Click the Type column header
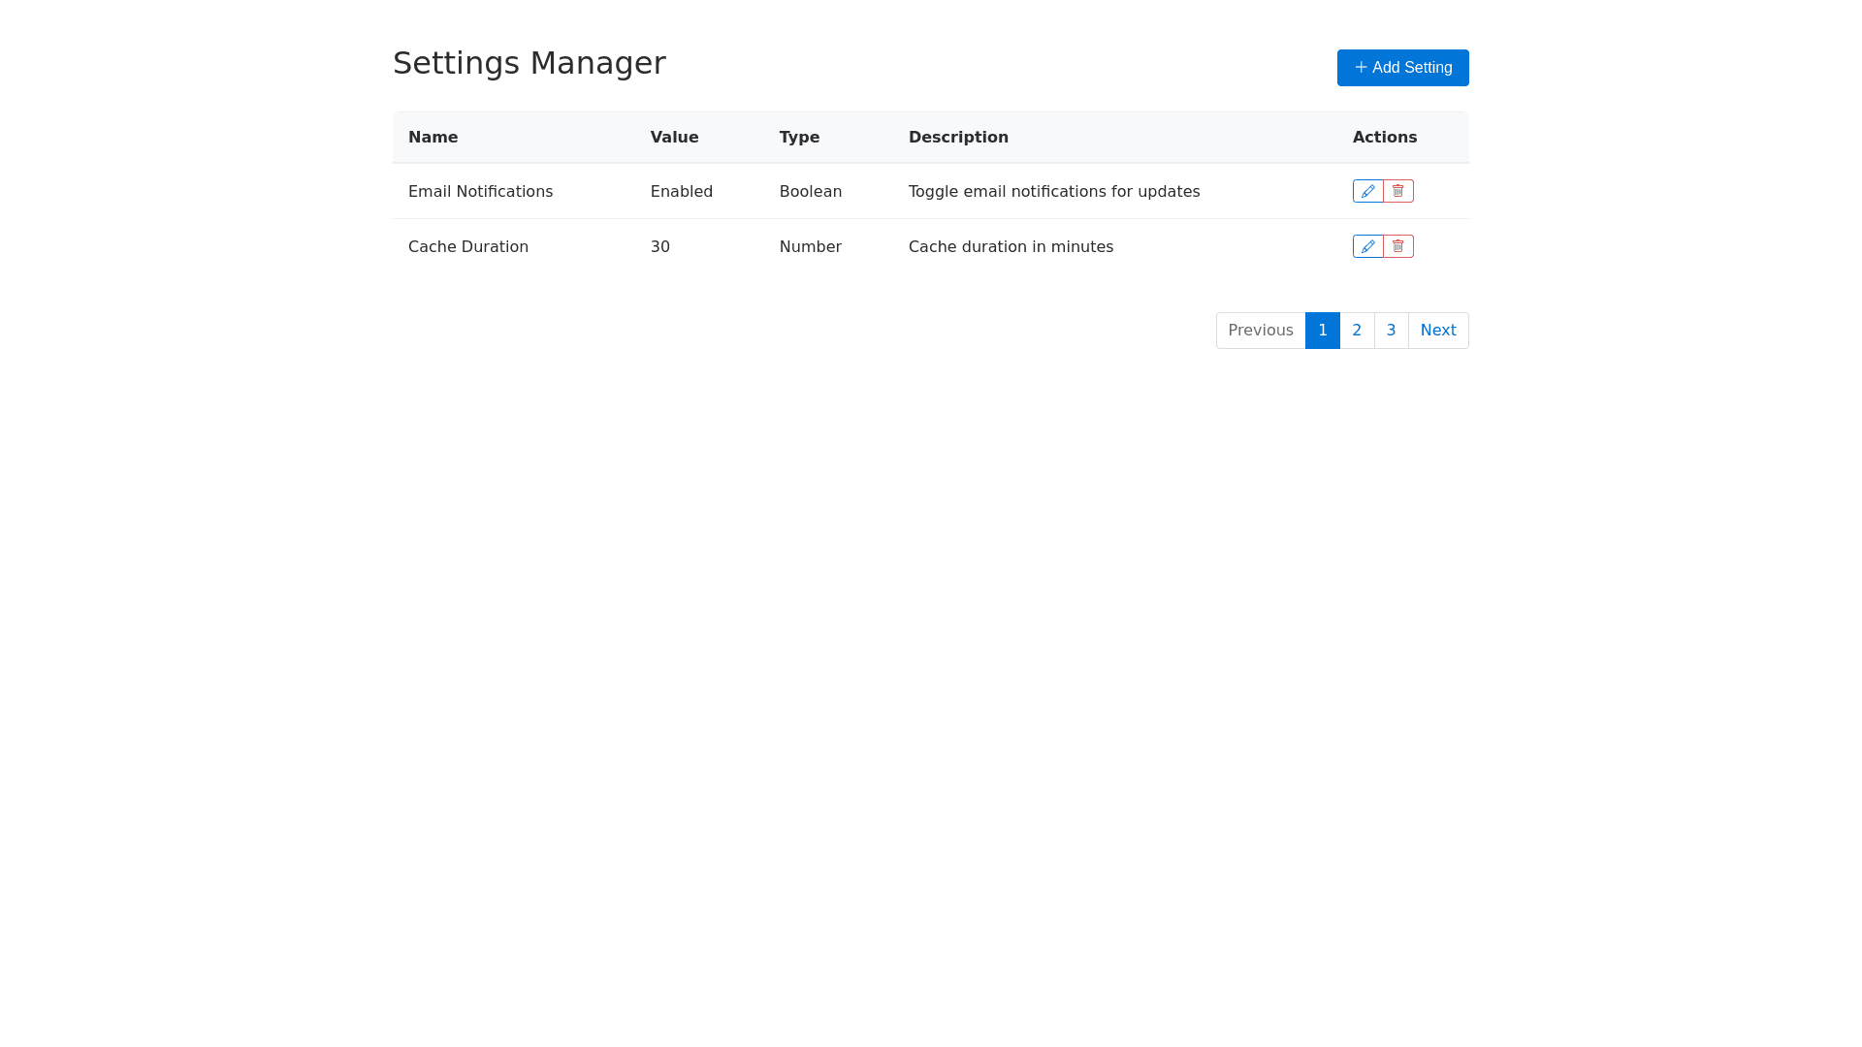This screenshot has height=1047, width=1862. pos(799,138)
